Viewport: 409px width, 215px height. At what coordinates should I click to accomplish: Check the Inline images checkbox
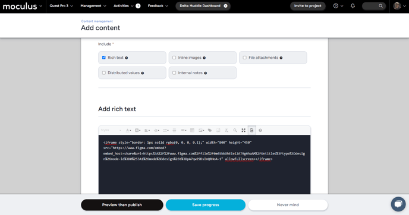pyautogui.click(x=174, y=58)
